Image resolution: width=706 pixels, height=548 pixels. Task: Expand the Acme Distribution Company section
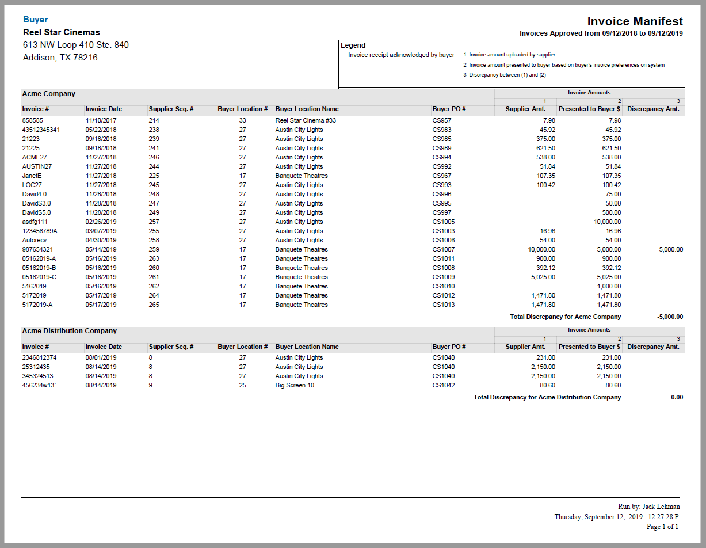(70, 331)
